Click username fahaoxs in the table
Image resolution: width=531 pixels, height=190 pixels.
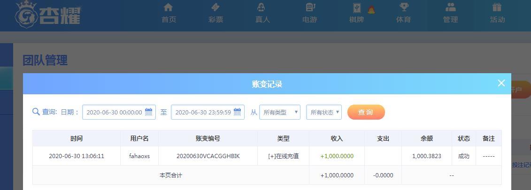pos(139,156)
